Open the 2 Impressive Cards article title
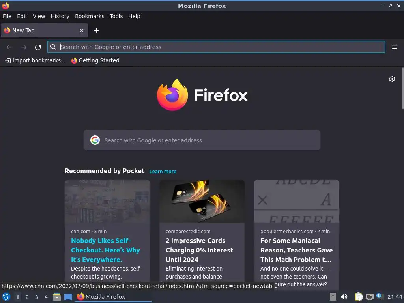This screenshot has width=404, height=303. coord(199,250)
